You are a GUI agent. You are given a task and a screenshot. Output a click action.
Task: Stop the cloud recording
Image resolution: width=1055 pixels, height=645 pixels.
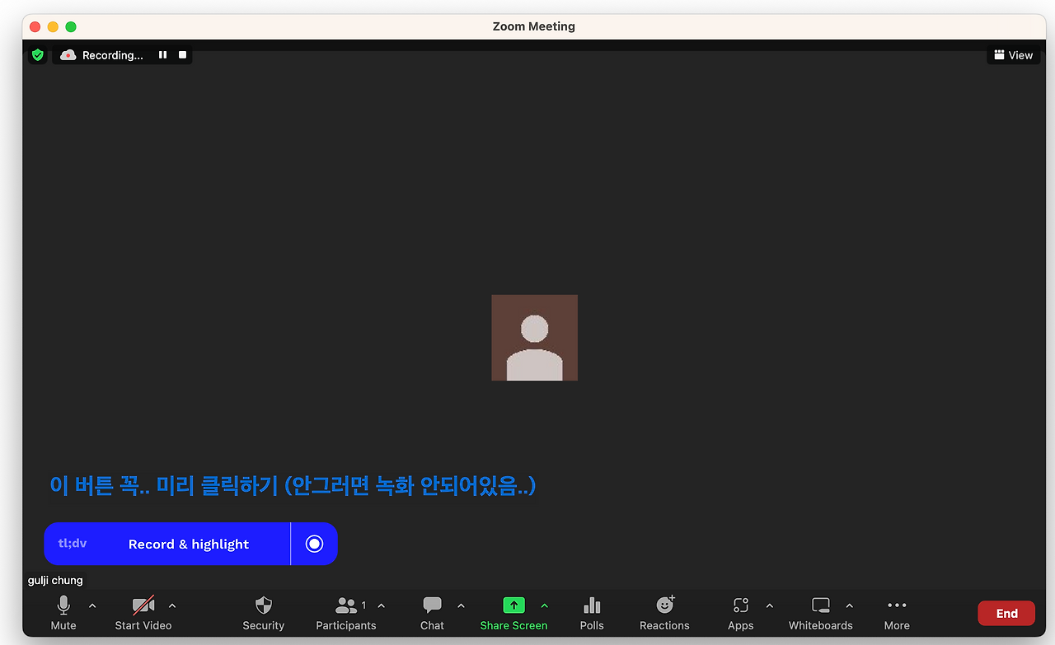181,54
